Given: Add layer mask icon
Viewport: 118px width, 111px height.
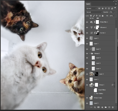Looking at the screenshot, I should tap(99, 107).
